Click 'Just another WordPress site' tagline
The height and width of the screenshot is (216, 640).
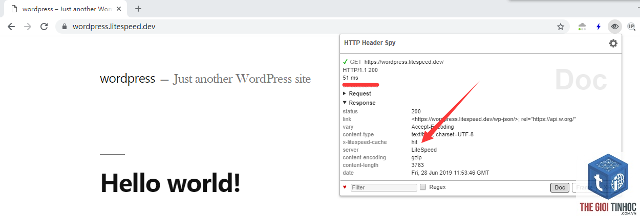point(242,79)
